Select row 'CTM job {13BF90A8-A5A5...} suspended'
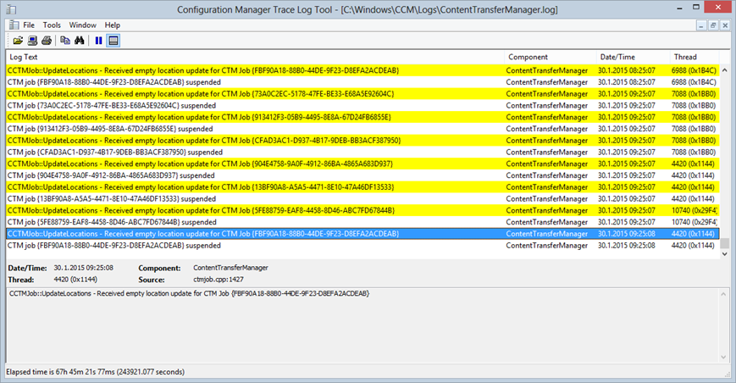The height and width of the screenshot is (383, 736). (362, 199)
